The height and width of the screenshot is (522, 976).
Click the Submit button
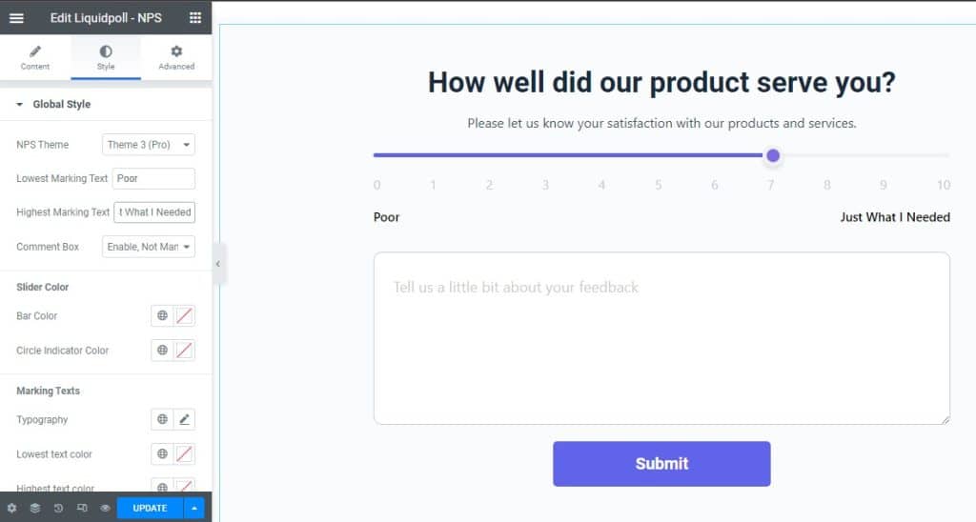[x=661, y=464]
